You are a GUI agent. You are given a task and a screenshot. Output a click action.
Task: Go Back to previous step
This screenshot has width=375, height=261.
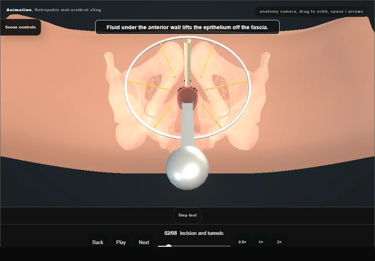pyautogui.click(x=98, y=242)
